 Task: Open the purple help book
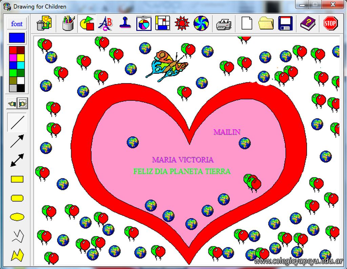coord(308,24)
